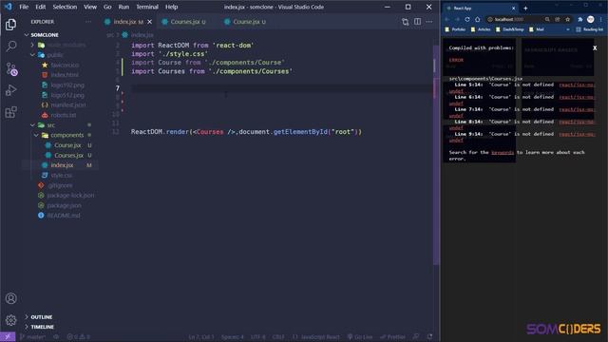Screen dimensions: 608x342
Task: Open manifest.json in the file tree
Action: 68,105
